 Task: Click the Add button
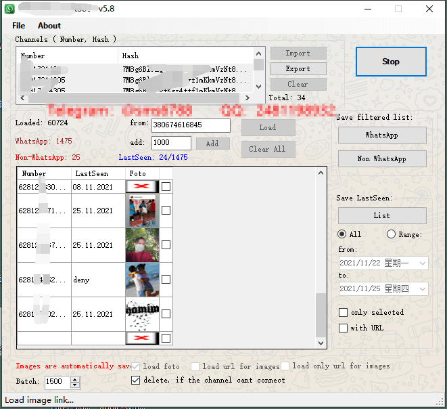click(212, 144)
